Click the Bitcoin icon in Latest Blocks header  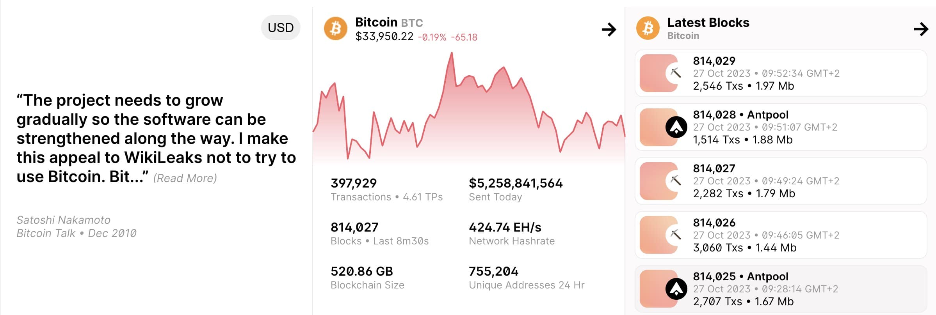coord(648,29)
